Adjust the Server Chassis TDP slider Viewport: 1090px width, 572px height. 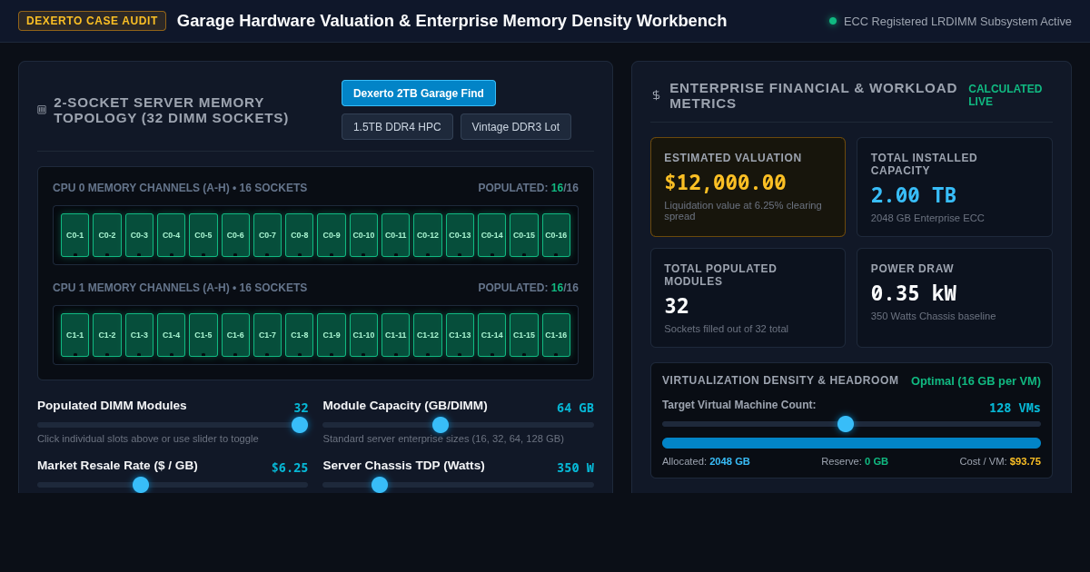pos(458,485)
